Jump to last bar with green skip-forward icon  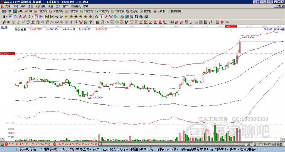(x=52, y=17)
